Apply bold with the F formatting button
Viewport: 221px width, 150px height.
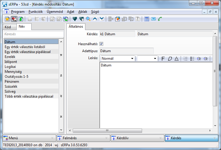pyautogui.click(x=163, y=59)
